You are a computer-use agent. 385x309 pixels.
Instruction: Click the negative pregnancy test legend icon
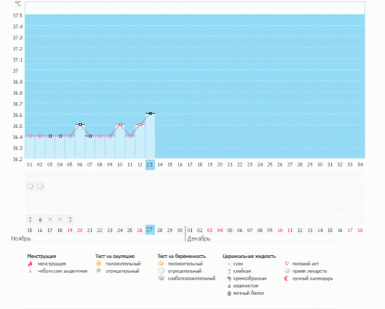(x=161, y=271)
